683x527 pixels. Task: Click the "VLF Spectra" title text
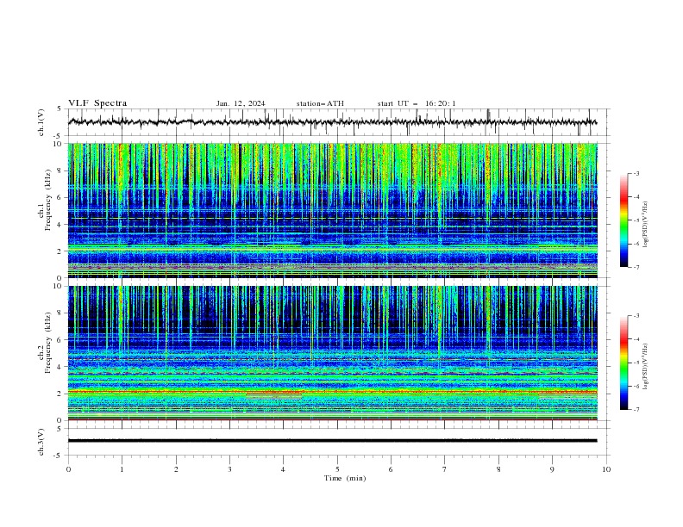[x=97, y=103]
